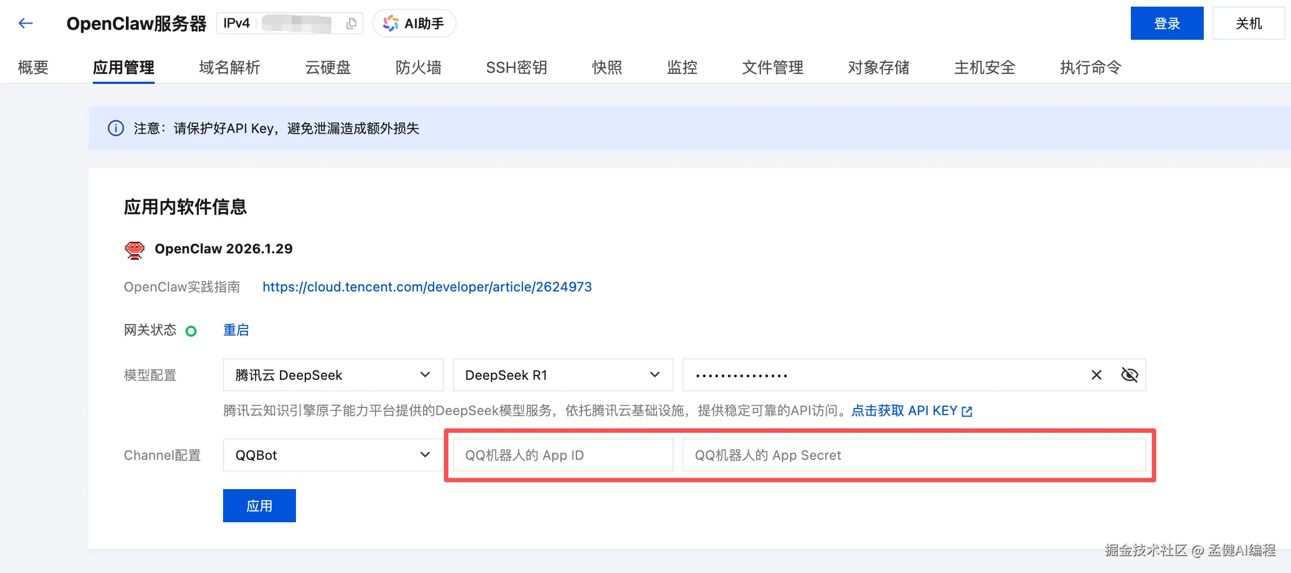Switch to the 概要 tab
This screenshot has width=1291, height=573.
(33, 67)
